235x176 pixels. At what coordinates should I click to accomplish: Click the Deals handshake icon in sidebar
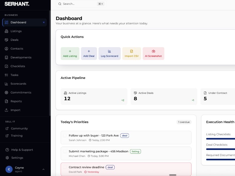click(6, 40)
